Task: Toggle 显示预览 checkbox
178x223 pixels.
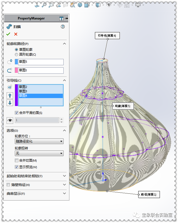Action: point(16,167)
